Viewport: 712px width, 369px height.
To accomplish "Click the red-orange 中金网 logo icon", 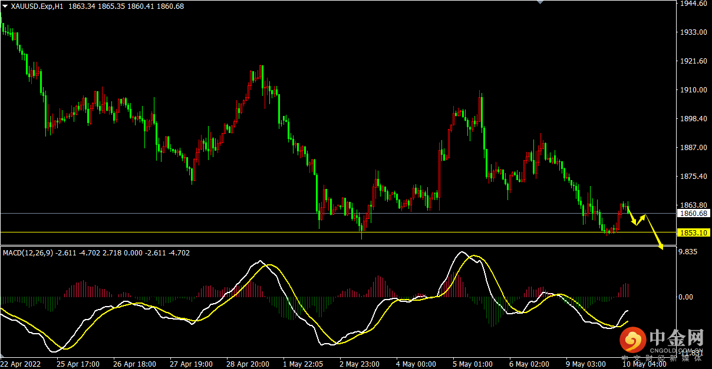I will (634, 340).
